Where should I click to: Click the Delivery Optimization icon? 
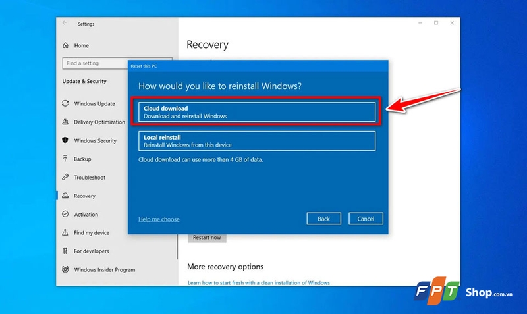click(x=65, y=122)
